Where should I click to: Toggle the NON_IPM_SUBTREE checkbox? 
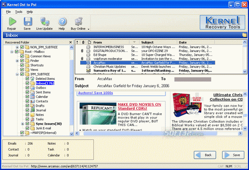[x=22, y=47]
